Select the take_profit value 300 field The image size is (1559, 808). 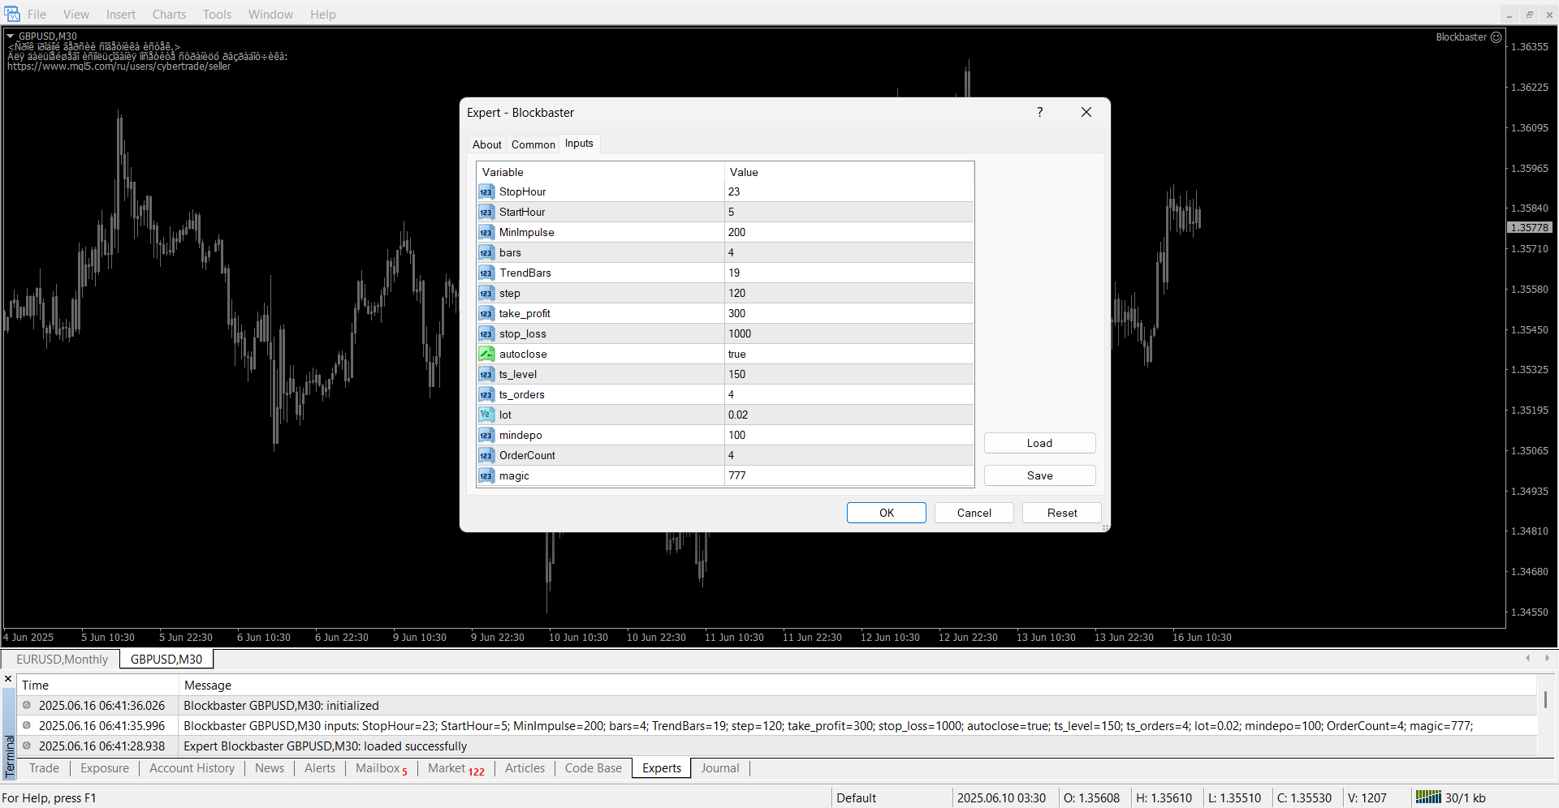tap(849, 314)
